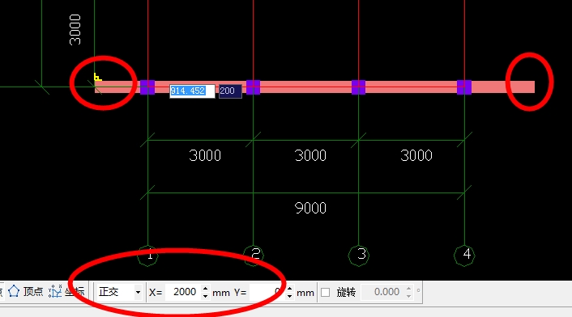The image size is (572, 317).
Task: Select axis bubble number 1
Action: click(147, 256)
